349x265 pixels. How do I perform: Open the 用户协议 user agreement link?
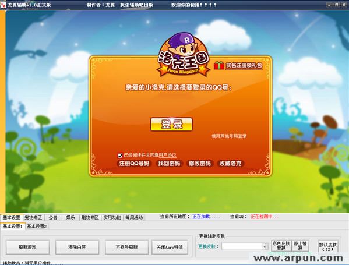[x=167, y=155]
